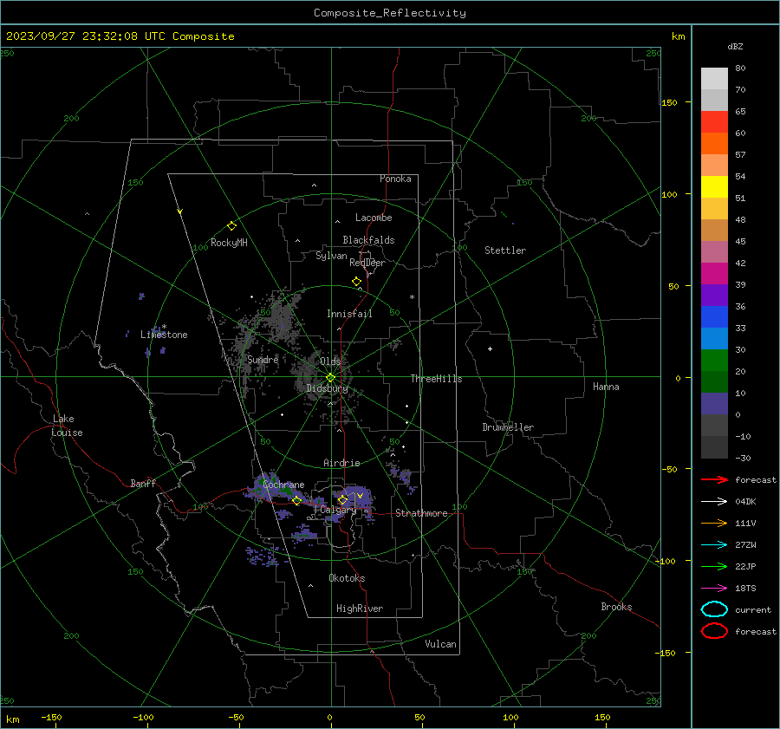Click the Sylvan label
780x729 pixels.
click(331, 256)
